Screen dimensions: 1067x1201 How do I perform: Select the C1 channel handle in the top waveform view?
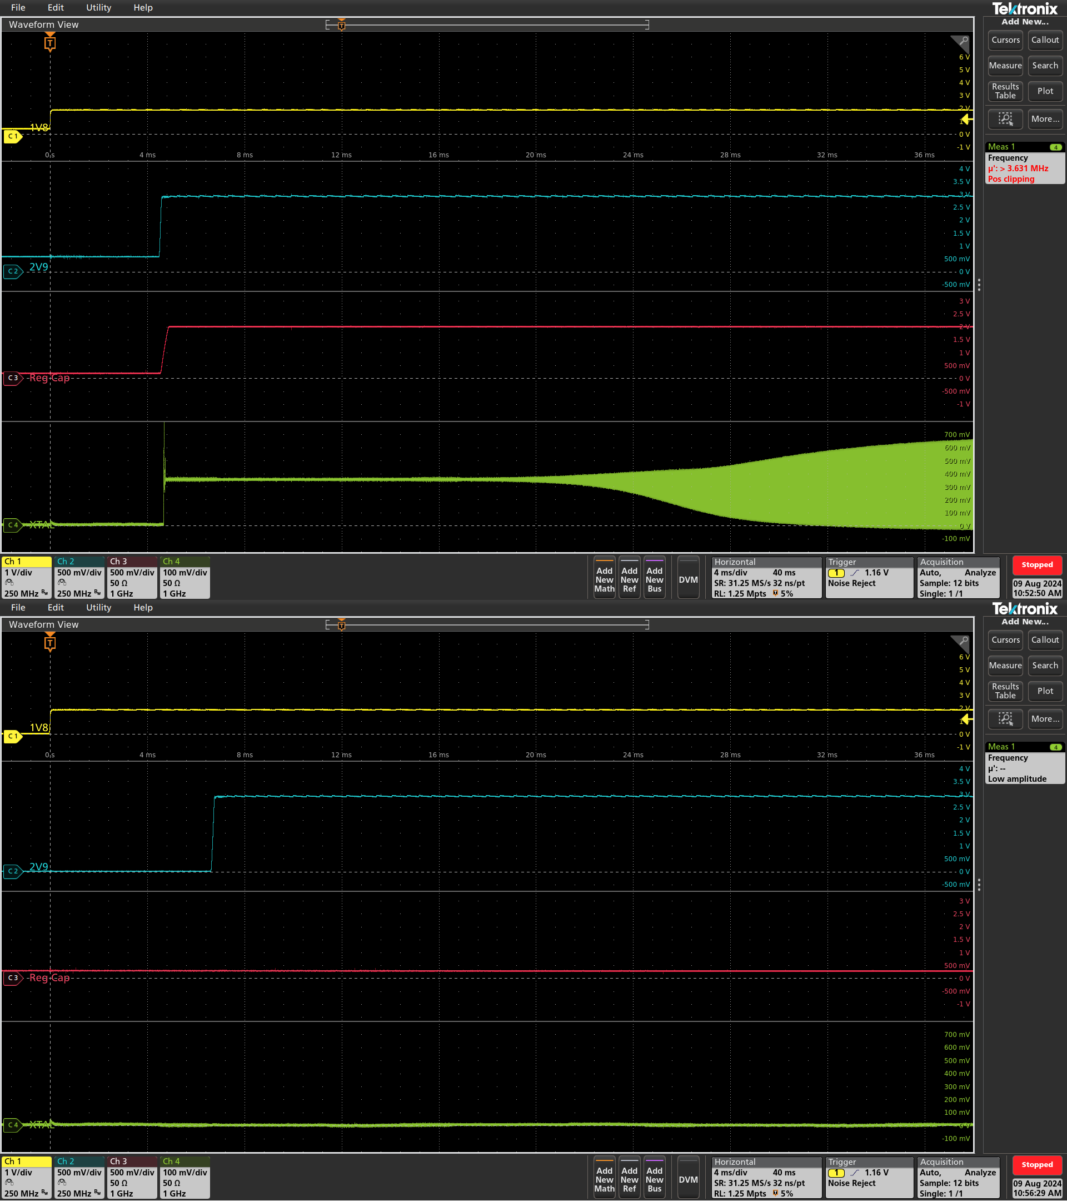click(x=12, y=136)
